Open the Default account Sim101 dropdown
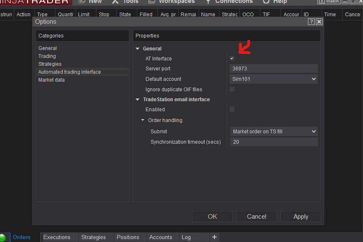The image size is (363, 242). coord(274,79)
